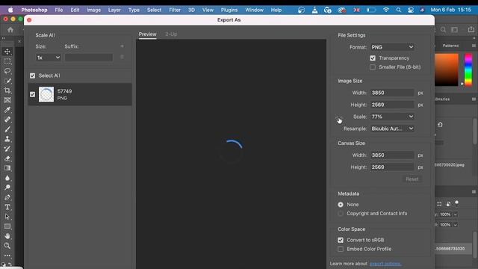Open the Resample Bicubic dropdown
The image size is (478, 269).
[x=392, y=129]
